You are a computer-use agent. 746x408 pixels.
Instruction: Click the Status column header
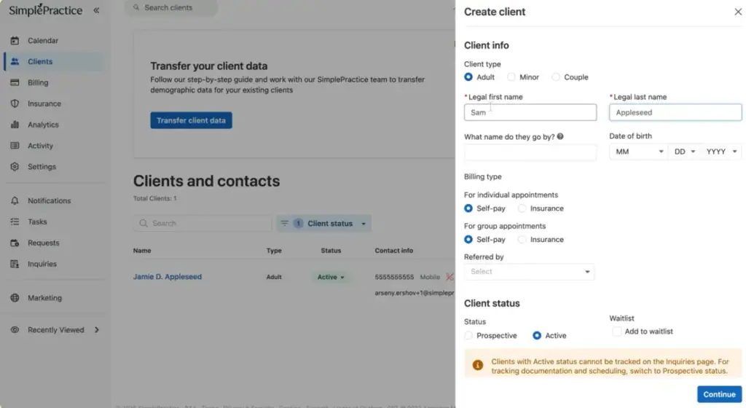pyautogui.click(x=331, y=251)
